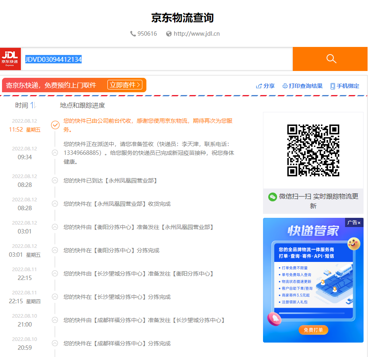The image size is (372, 357).
Task: Click the timeline marker for 成都祥福分拣中心 分拣完成
Action: (x=55, y=343)
